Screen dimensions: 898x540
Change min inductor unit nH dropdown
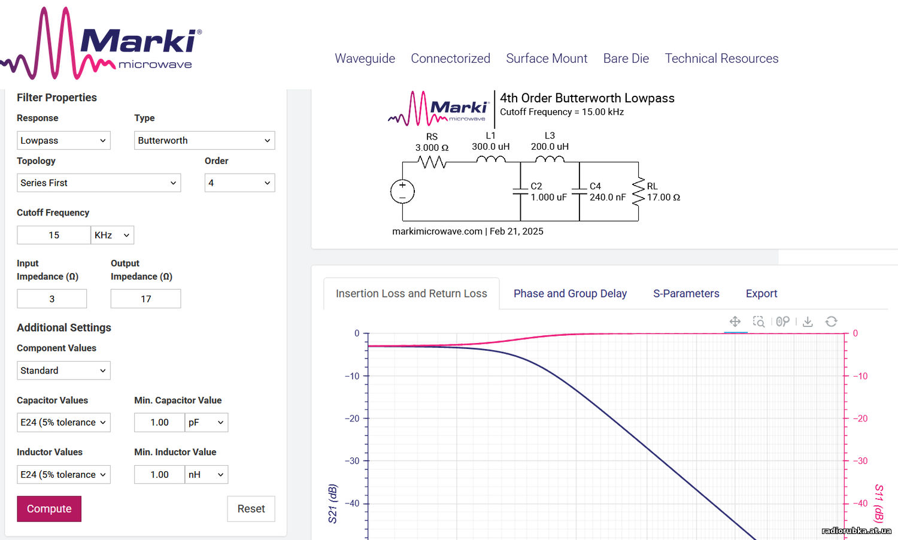click(x=207, y=474)
